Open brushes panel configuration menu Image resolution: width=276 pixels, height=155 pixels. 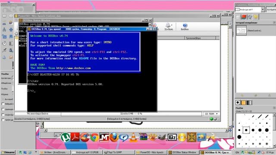pyautogui.click(x=274, y=108)
